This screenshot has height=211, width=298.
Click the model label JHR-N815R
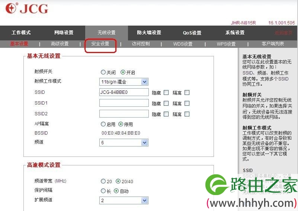[243, 23]
